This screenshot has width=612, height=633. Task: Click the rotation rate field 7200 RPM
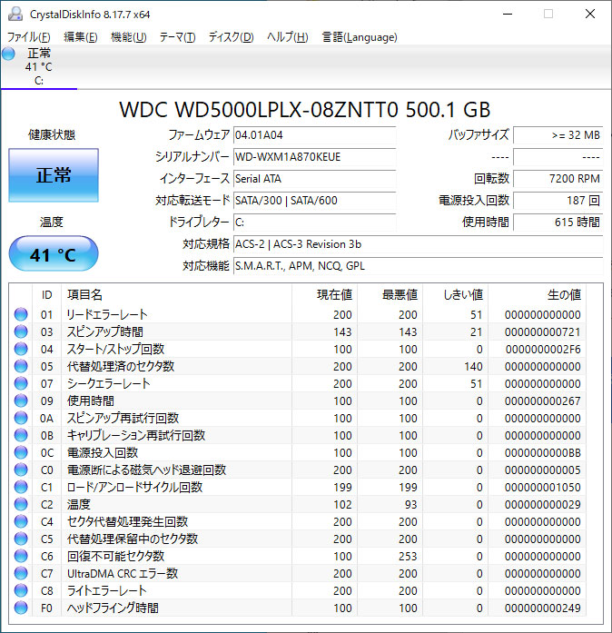point(558,179)
